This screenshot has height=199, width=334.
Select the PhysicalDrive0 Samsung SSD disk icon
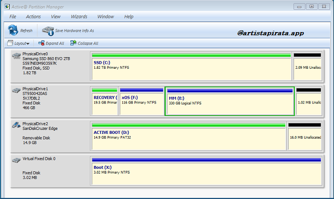coord(16,55)
